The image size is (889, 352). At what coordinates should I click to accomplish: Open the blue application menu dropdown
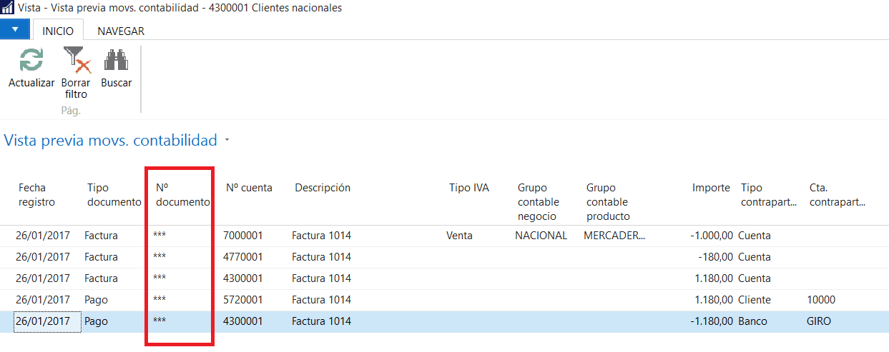[x=15, y=30]
